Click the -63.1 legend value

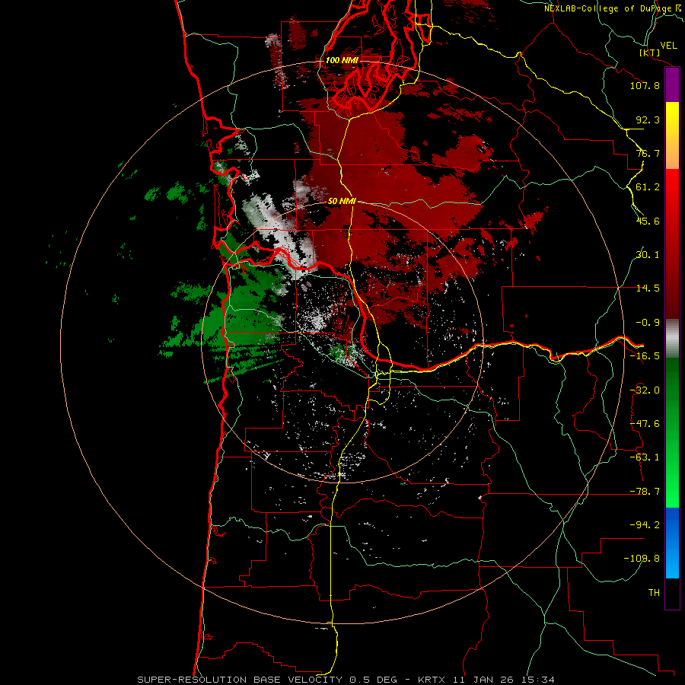click(x=645, y=457)
